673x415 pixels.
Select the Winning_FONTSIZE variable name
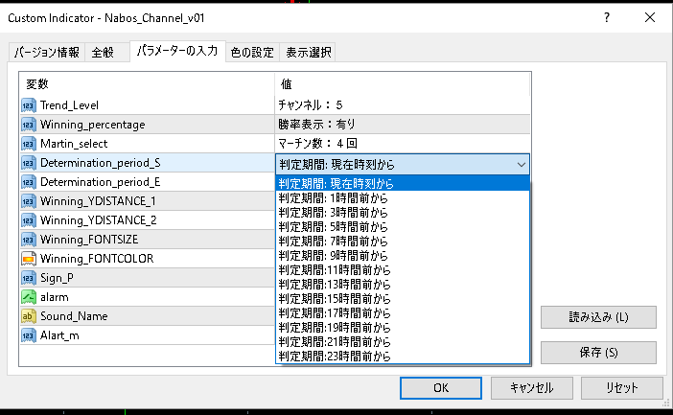click(89, 240)
